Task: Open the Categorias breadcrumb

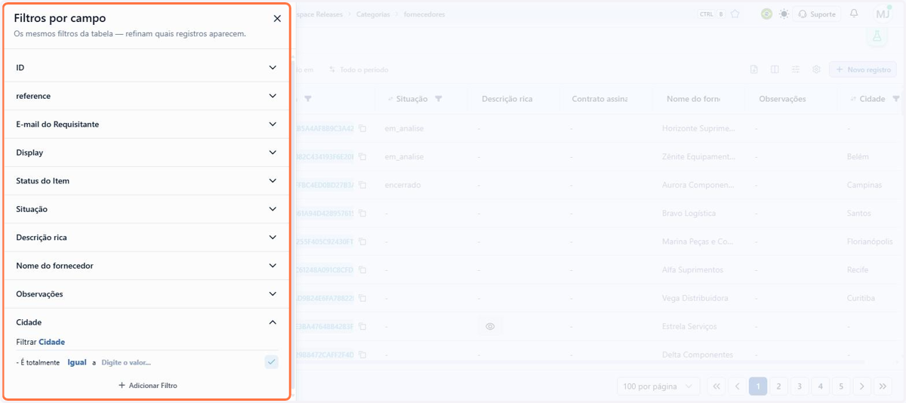Action: coord(373,14)
